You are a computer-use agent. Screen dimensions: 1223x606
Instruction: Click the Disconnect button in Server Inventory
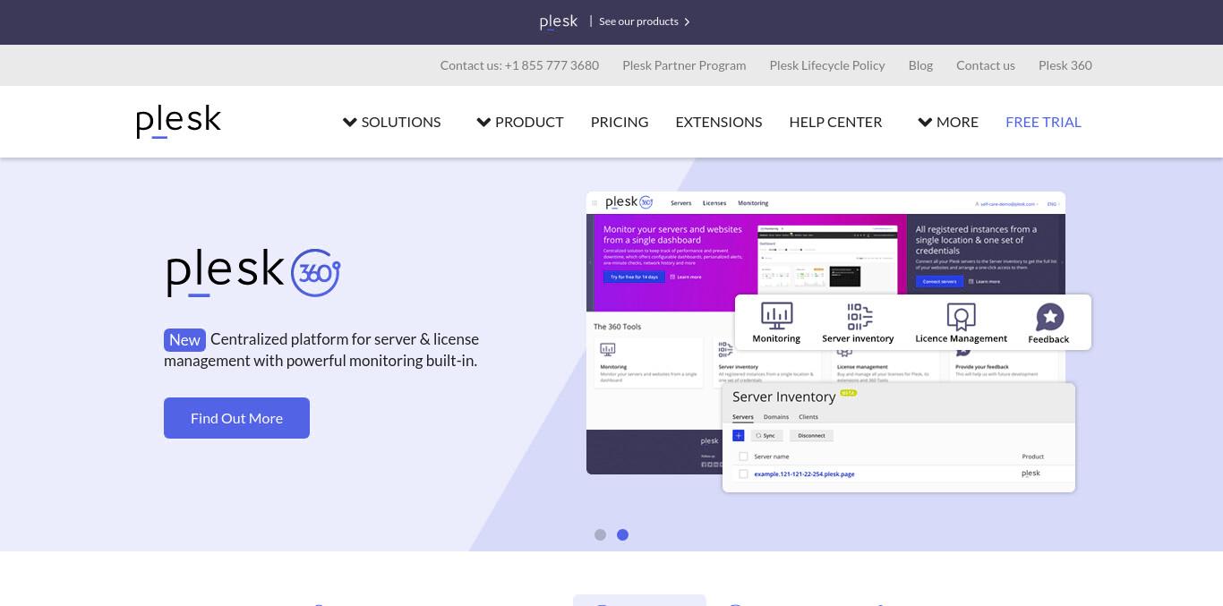point(811,435)
